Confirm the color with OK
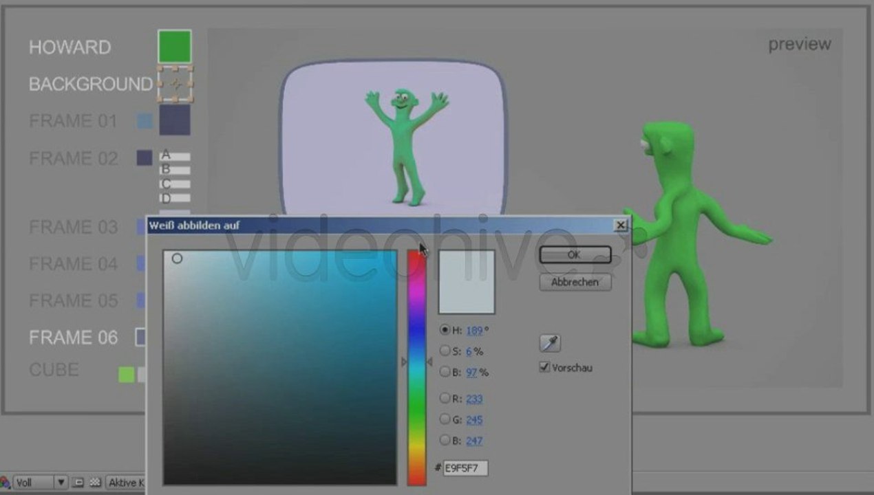Screen dimensions: 874x495 coord(575,254)
